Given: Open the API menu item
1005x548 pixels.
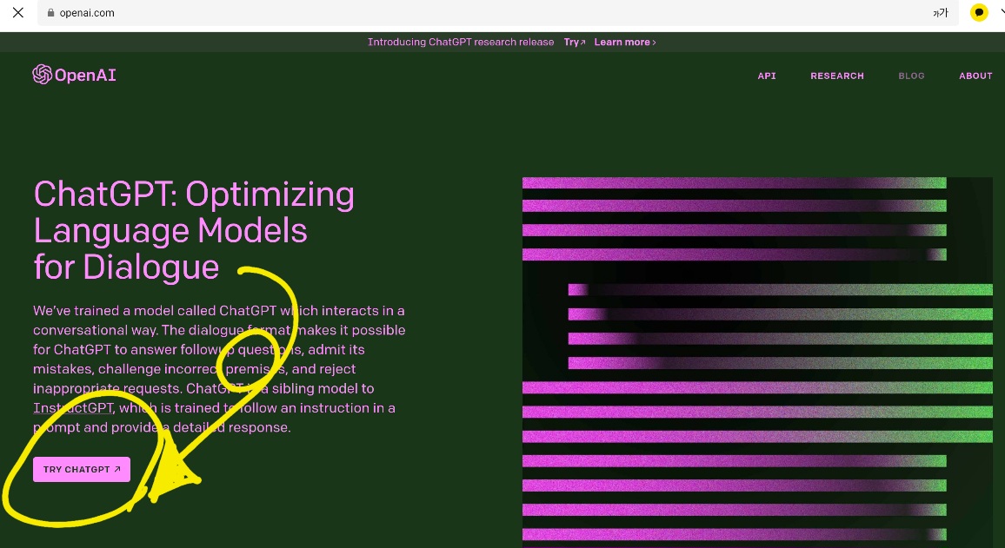Looking at the screenshot, I should 767,76.
